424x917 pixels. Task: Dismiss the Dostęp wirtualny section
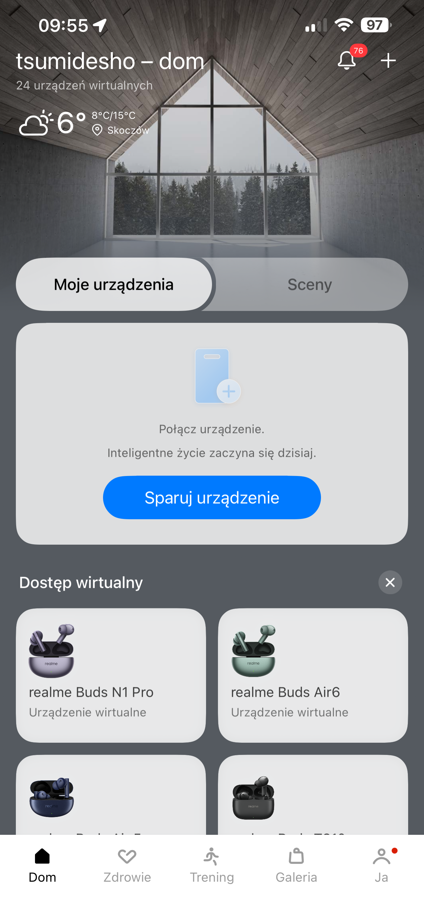click(x=390, y=582)
